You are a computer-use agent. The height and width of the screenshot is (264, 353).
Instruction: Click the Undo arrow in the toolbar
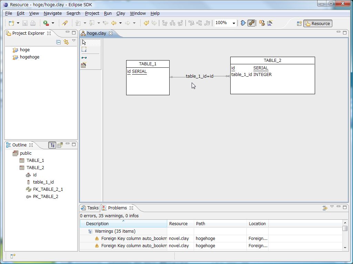coord(147,23)
